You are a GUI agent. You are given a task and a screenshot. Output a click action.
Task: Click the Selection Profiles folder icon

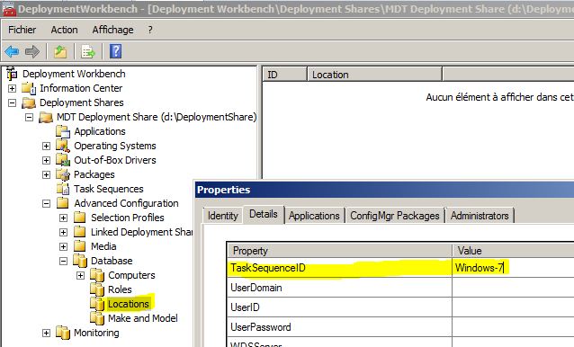pyautogui.click(x=80, y=218)
